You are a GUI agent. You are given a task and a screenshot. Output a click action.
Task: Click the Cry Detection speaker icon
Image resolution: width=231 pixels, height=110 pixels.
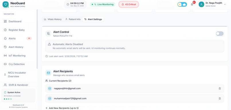[5, 64]
